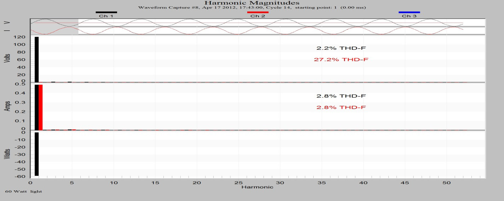This screenshot has height=201, width=504.
Task: Click the 60 Watt light caption
Action: point(23,191)
